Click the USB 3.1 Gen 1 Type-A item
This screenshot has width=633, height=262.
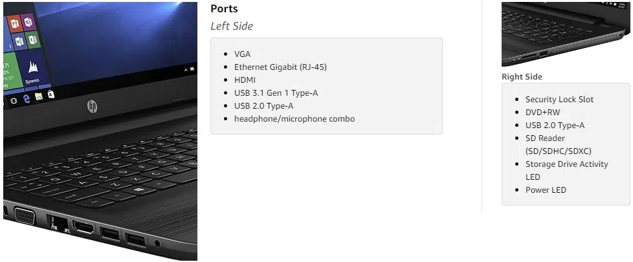click(276, 93)
